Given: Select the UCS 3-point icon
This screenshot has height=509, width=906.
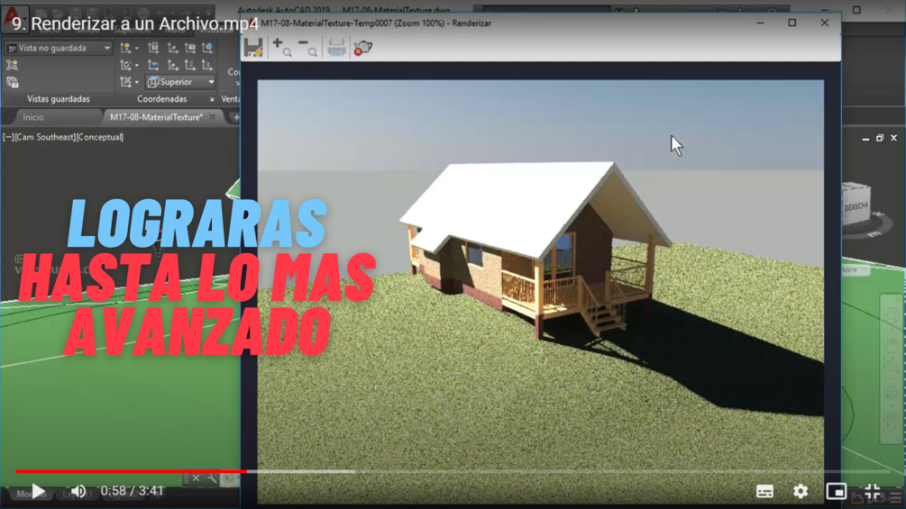Looking at the screenshot, I should pos(207,65).
